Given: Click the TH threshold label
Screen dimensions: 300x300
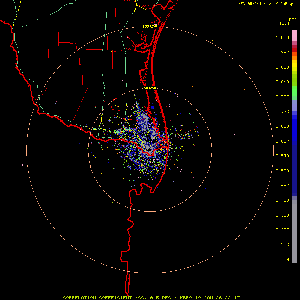Looking at the screenshot, I should [x=286, y=260].
